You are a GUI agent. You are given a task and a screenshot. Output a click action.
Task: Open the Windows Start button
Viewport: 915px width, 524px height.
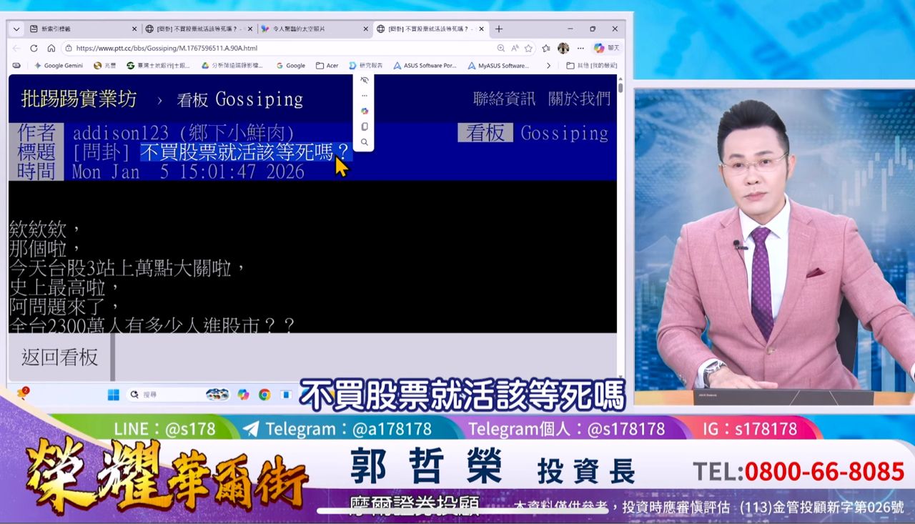tap(113, 395)
